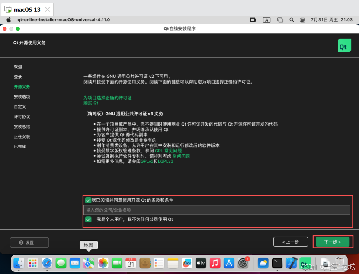Click the Spotlight search icon in menu bar

tap(292, 20)
